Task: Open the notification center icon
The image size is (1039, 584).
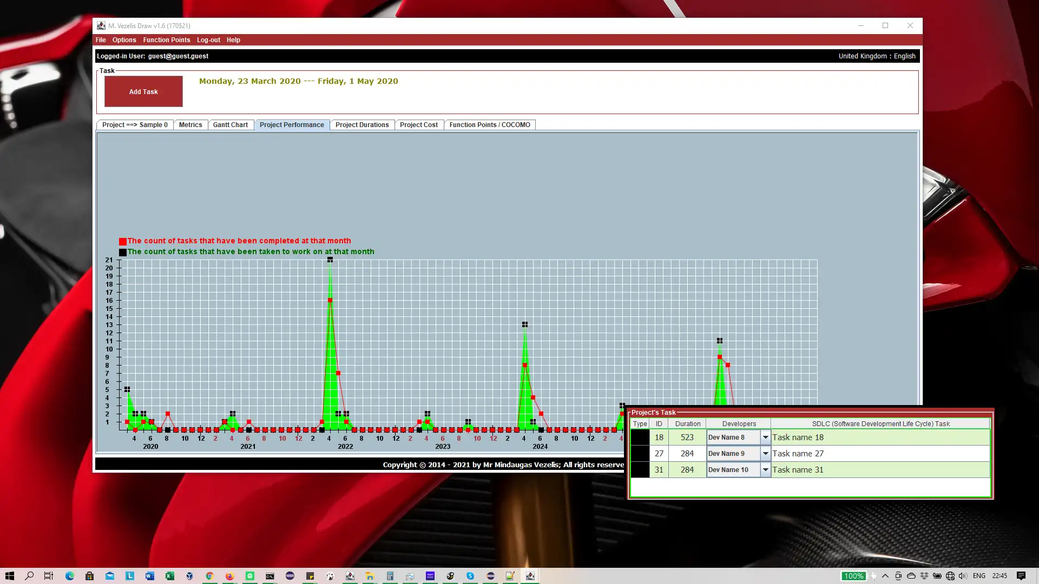Action: pyautogui.click(x=1021, y=576)
